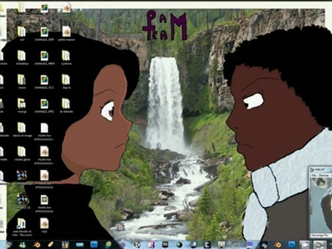Open the File menu in AMCAP window

click(x=314, y=176)
